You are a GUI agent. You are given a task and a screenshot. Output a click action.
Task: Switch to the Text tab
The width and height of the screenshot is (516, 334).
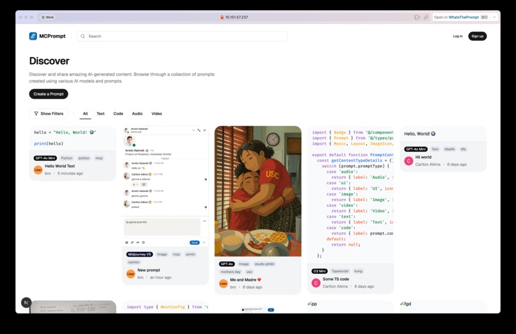101,114
